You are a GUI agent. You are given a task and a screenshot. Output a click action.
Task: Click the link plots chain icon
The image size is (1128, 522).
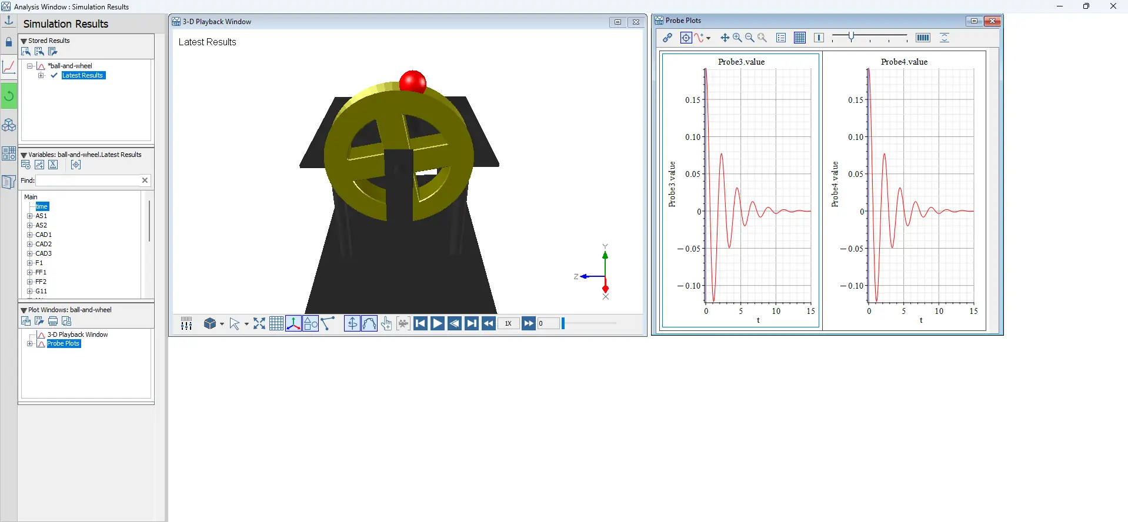tap(668, 38)
